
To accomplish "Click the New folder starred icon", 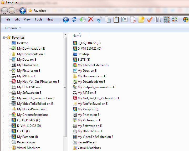I will pos(141,19).
